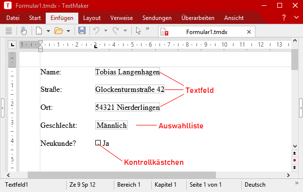Switch to the Layout ribbon tab
The image size is (303, 192).
(92, 18)
